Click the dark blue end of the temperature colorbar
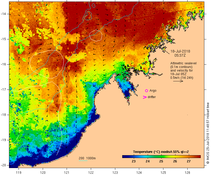Screen dimensions: 211x175 tap(125, 156)
